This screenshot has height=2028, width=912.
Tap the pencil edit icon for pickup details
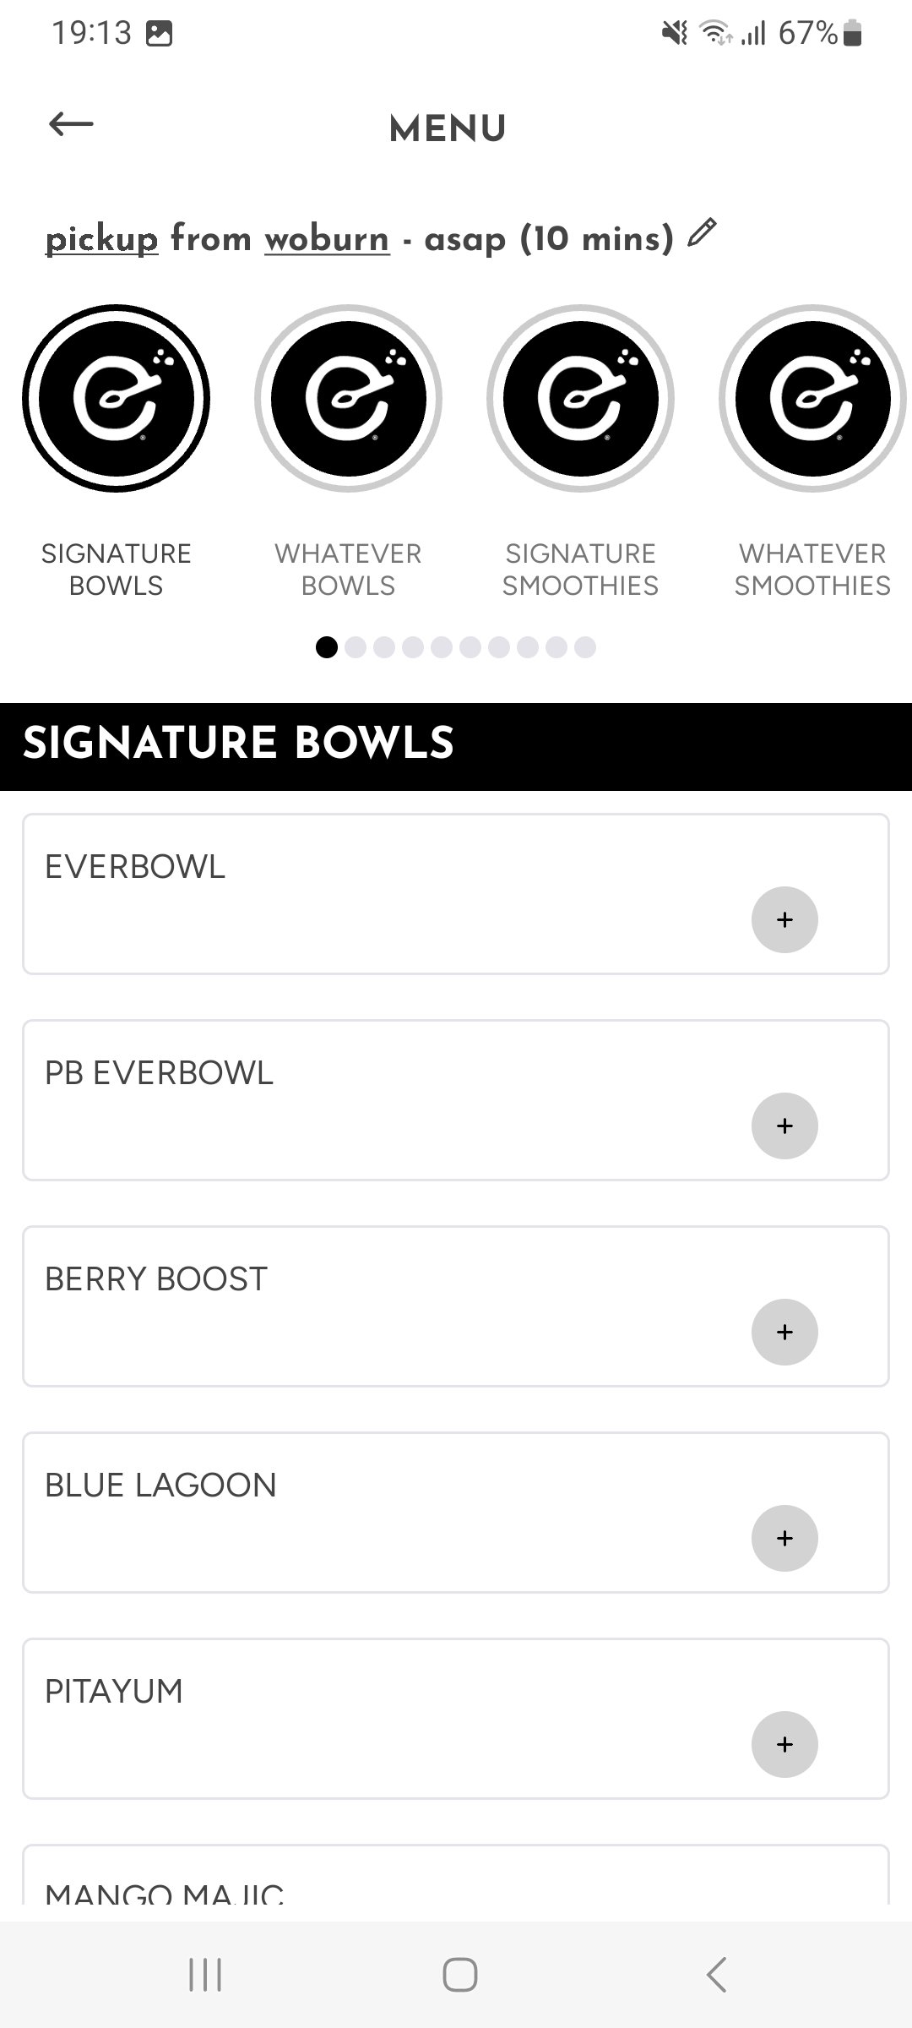tap(702, 232)
